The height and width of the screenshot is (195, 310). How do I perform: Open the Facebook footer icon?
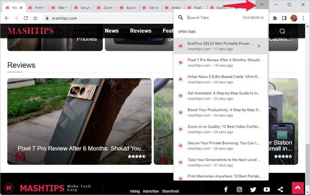click(x=226, y=190)
